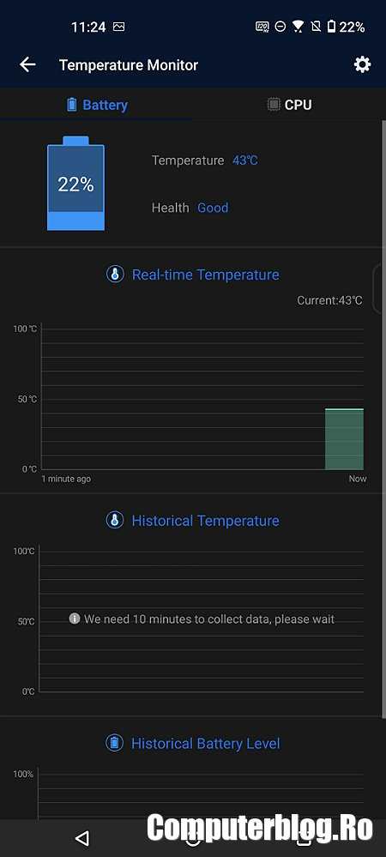The width and height of the screenshot is (386, 857).
Task: Click the vertical scrollbar on right edge
Action: click(x=383, y=415)
